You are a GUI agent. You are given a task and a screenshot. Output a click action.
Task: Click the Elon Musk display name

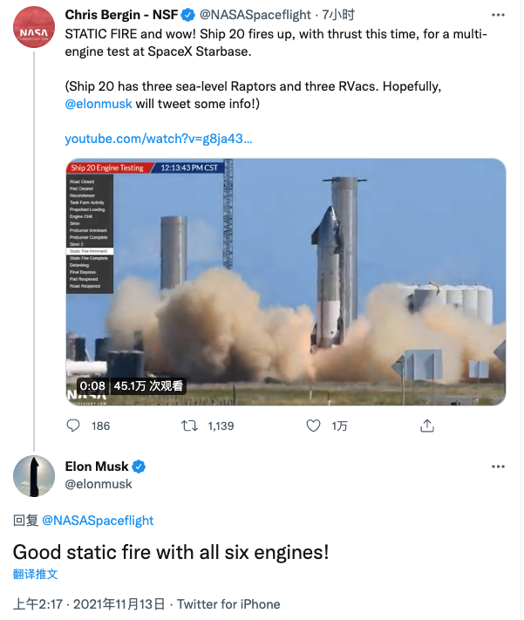[x=96, y=467]
